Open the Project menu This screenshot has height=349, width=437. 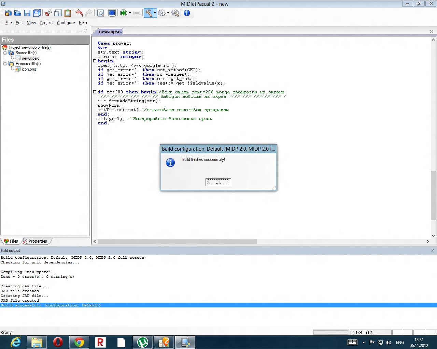pos(46,23)
